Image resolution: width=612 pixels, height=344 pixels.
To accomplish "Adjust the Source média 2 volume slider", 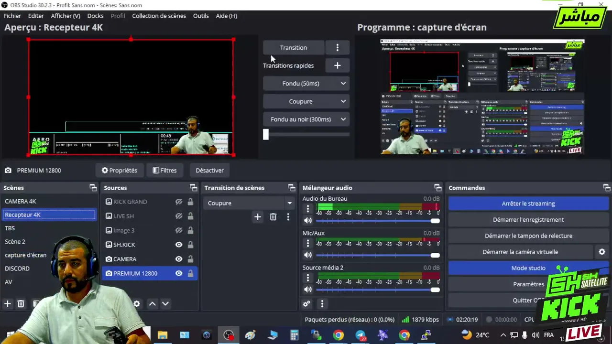I will (378, 290).
